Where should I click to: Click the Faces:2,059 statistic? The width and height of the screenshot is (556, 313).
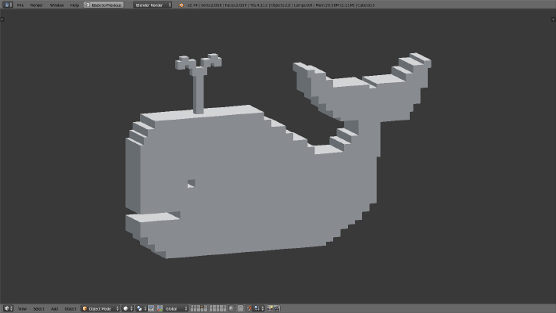click(235, 5)
